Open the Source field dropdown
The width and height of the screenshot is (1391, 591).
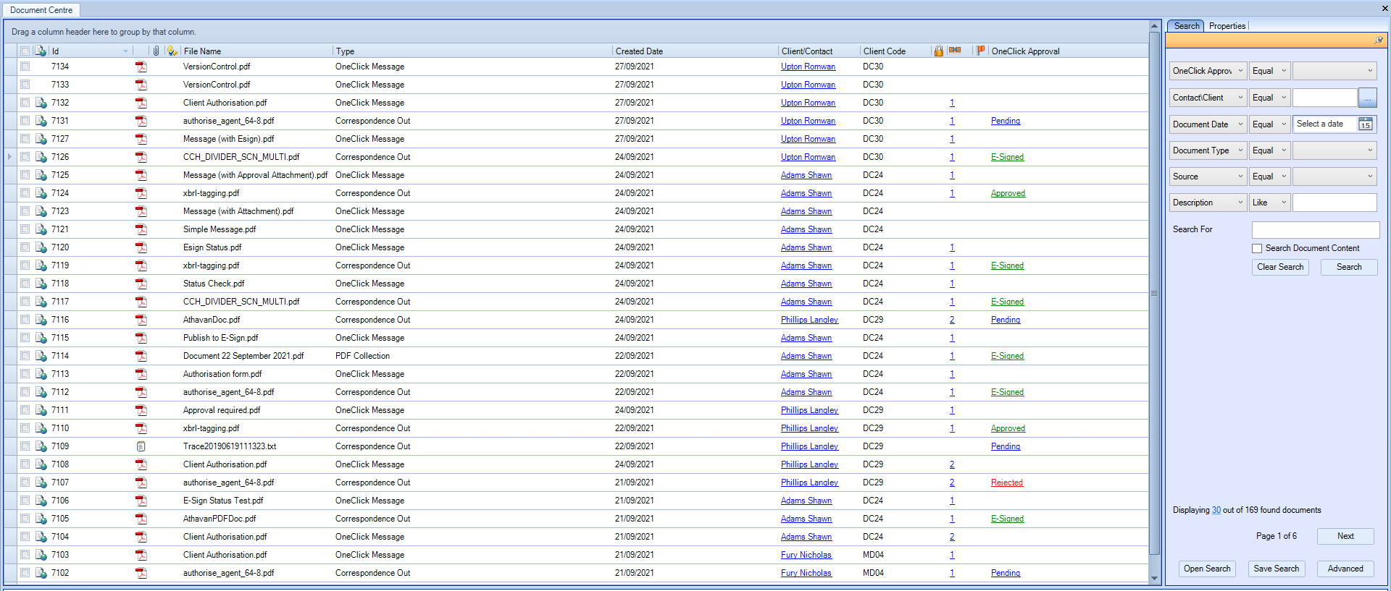pos(1208,177)
